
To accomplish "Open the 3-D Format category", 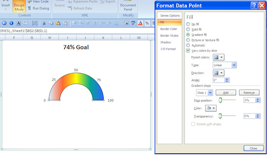I will (x=168, y=49).
